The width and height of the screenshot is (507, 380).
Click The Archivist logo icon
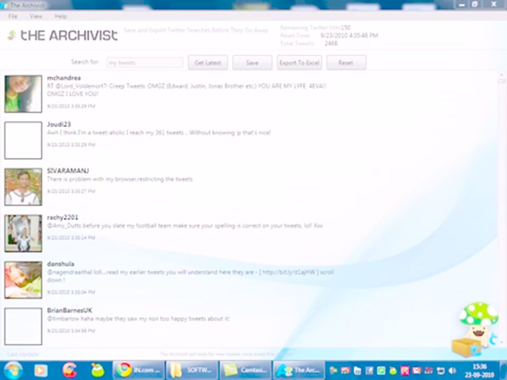12,35
